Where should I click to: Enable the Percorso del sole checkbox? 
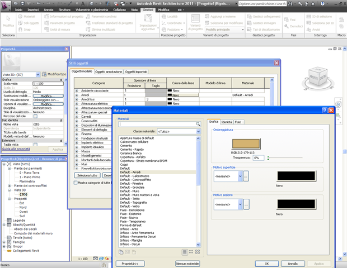35,116
